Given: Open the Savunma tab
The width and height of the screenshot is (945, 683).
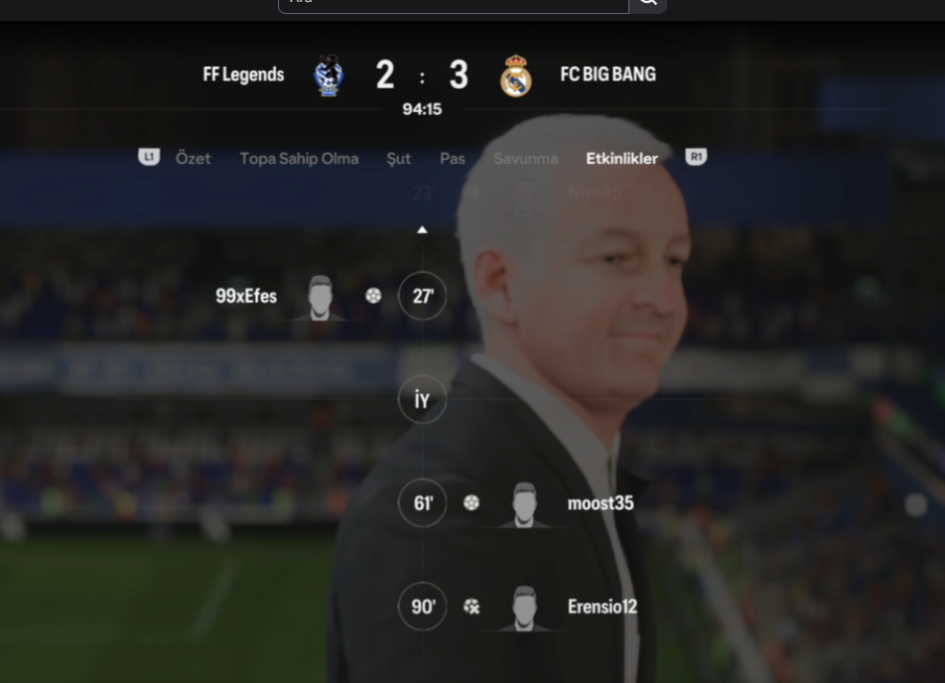Looking at the screenshot, I should point(525,159).
